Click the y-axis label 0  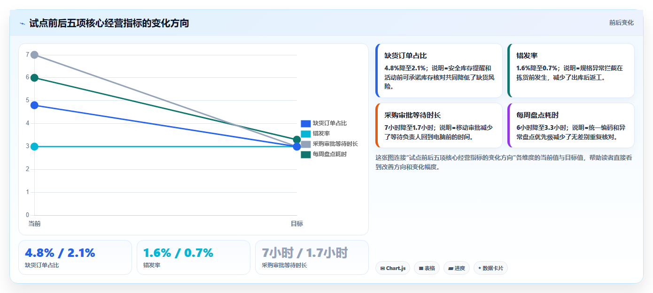coord(27,215)
